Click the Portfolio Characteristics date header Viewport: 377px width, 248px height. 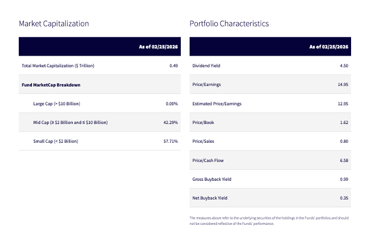click(328, 47)
